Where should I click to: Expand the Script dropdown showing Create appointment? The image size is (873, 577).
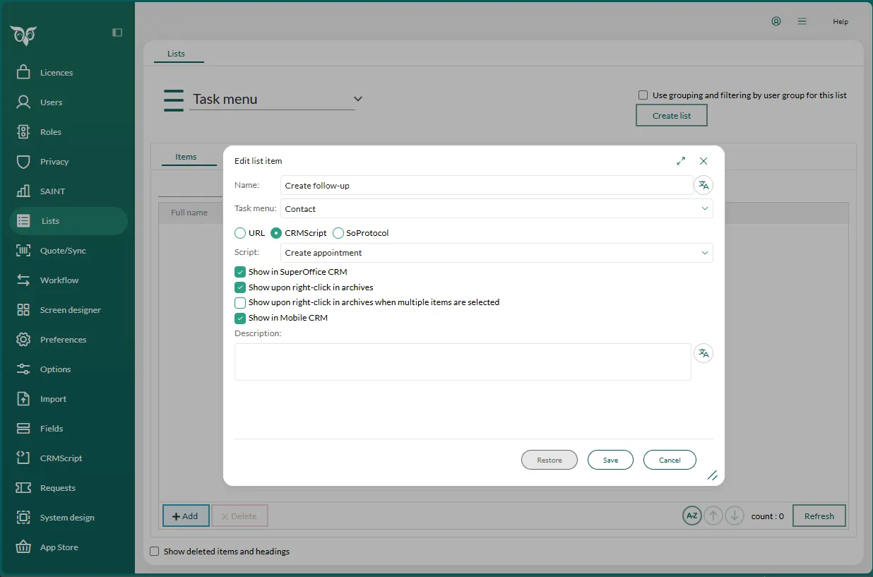(496, 253)
